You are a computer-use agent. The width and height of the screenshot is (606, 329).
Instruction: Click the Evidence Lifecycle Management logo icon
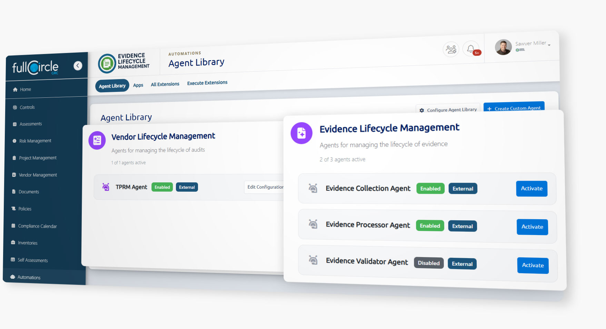(107, 63)
